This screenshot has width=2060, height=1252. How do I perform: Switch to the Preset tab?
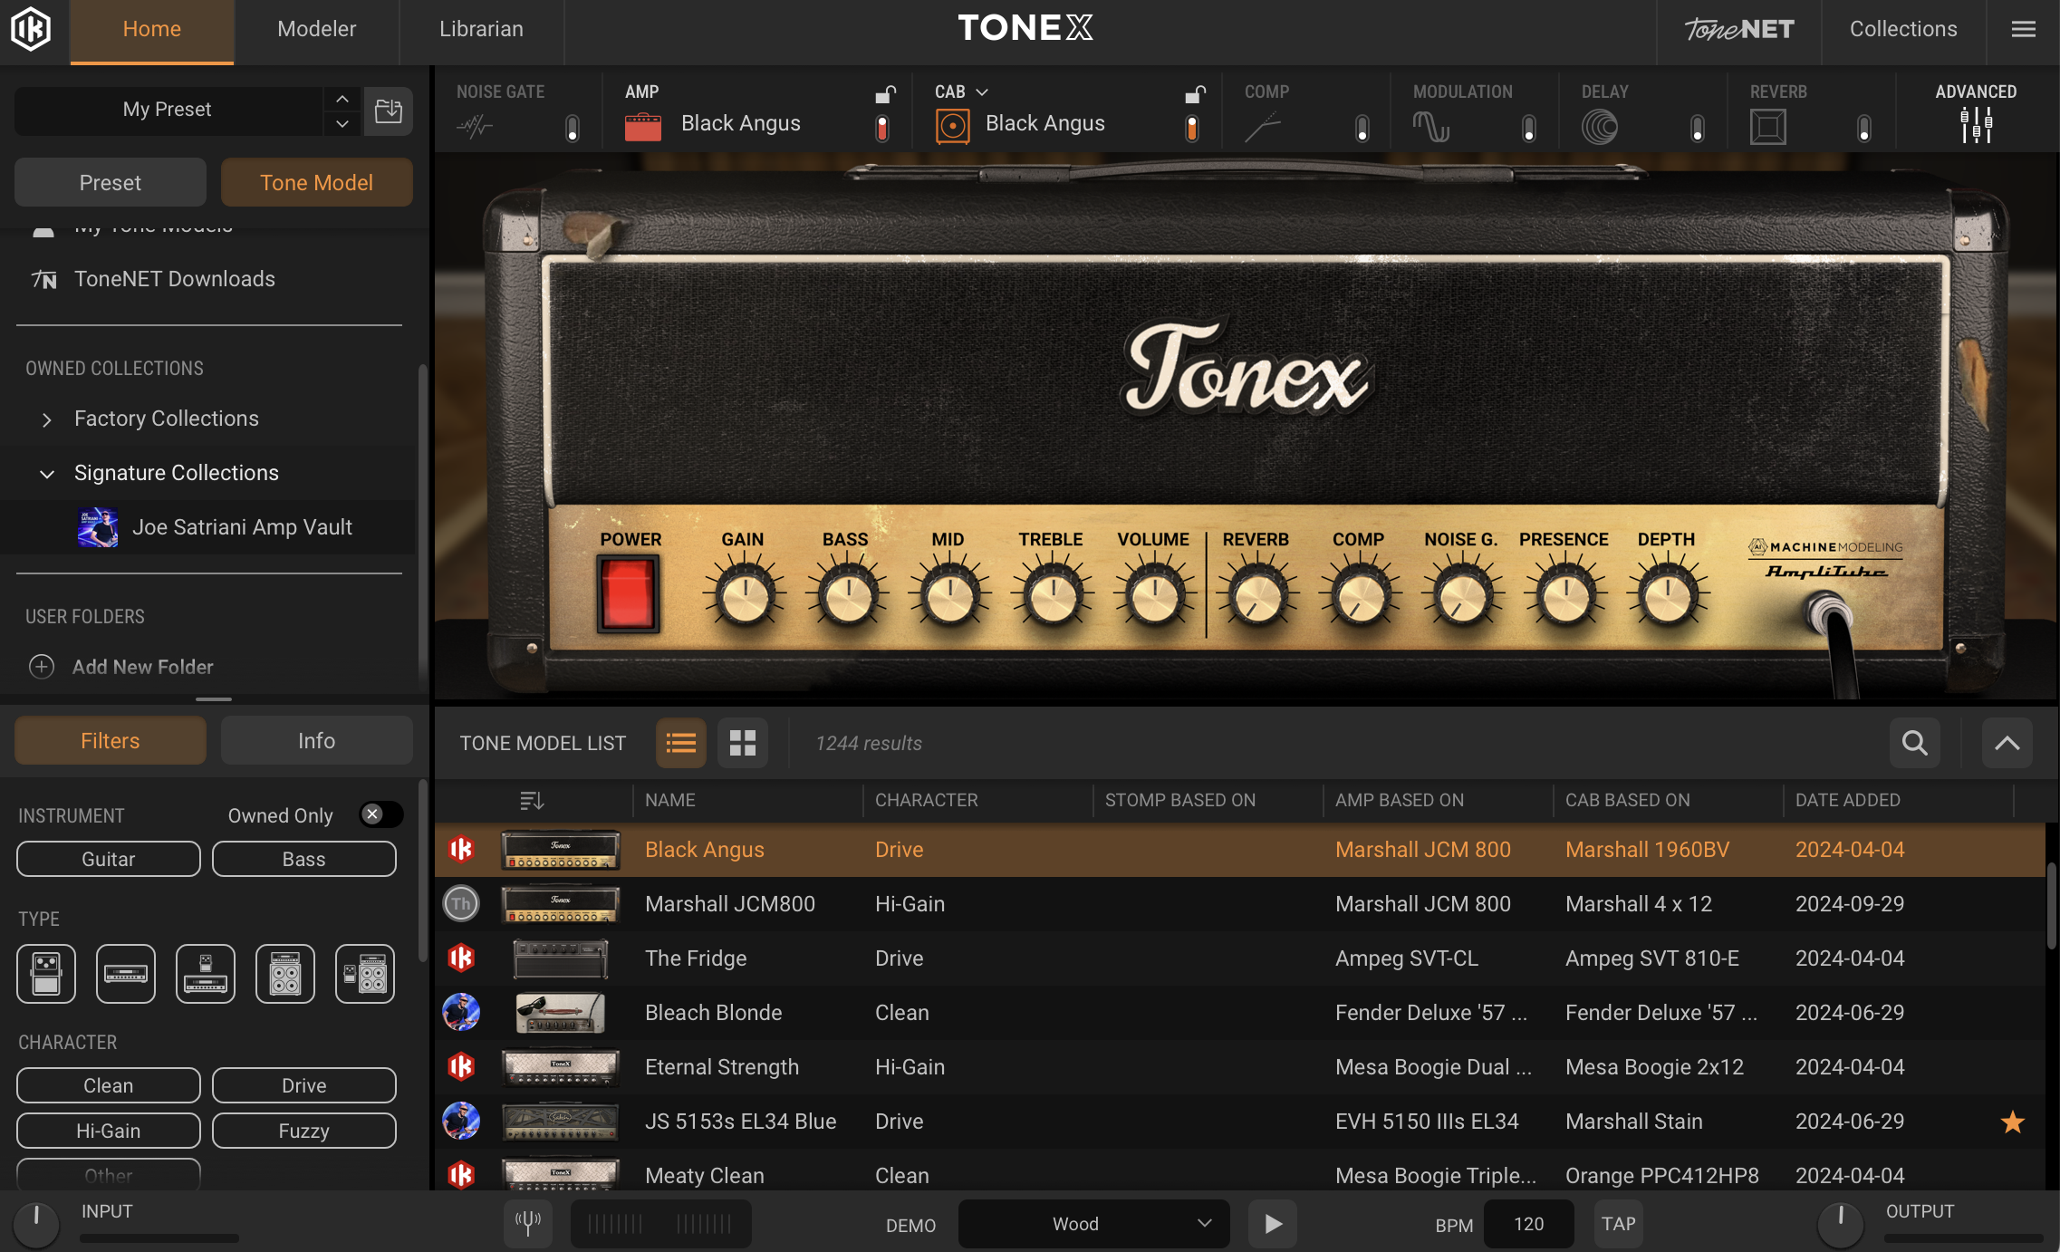tap(109, 182)
